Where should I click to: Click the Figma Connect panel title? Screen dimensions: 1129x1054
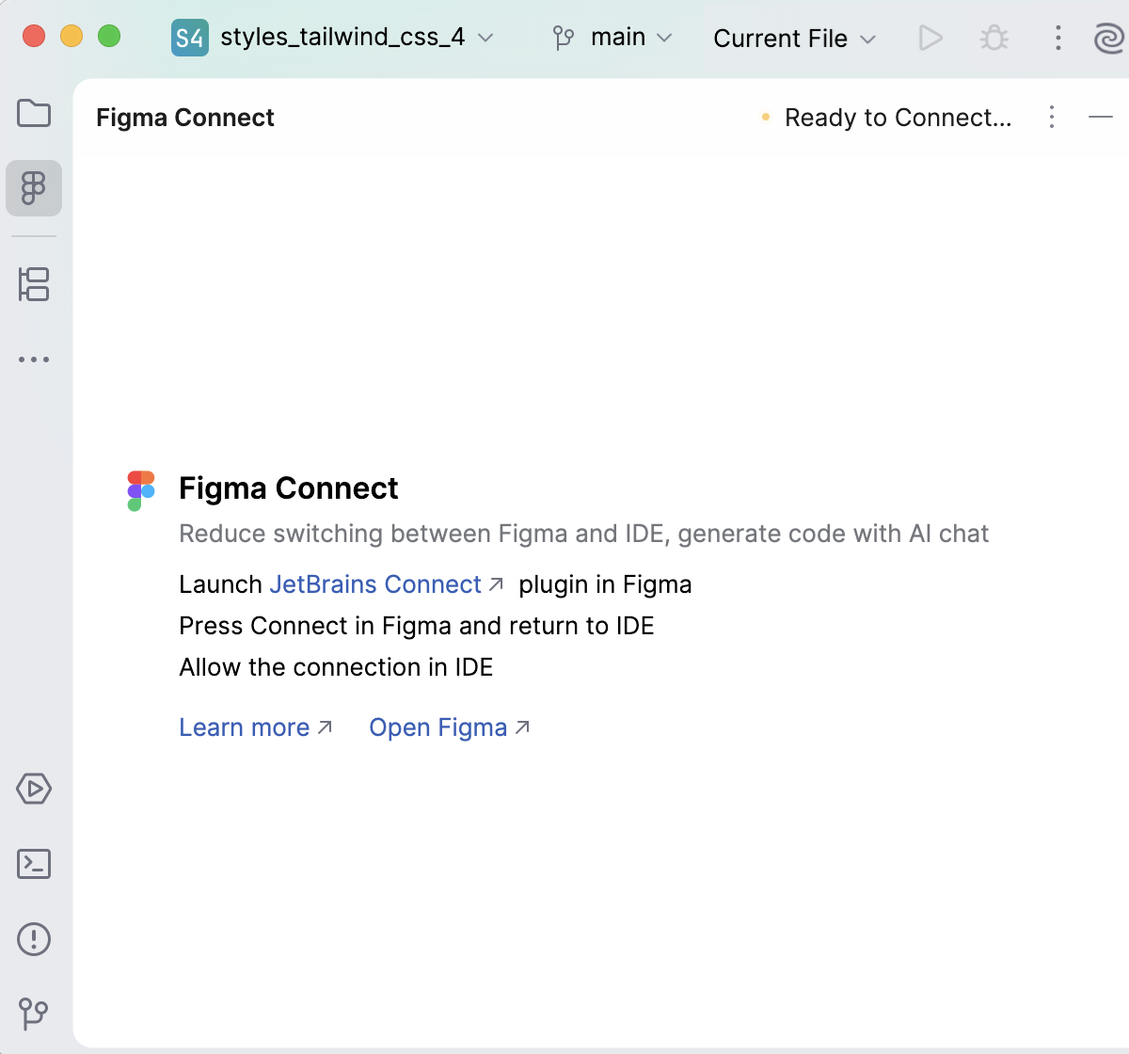185,118
